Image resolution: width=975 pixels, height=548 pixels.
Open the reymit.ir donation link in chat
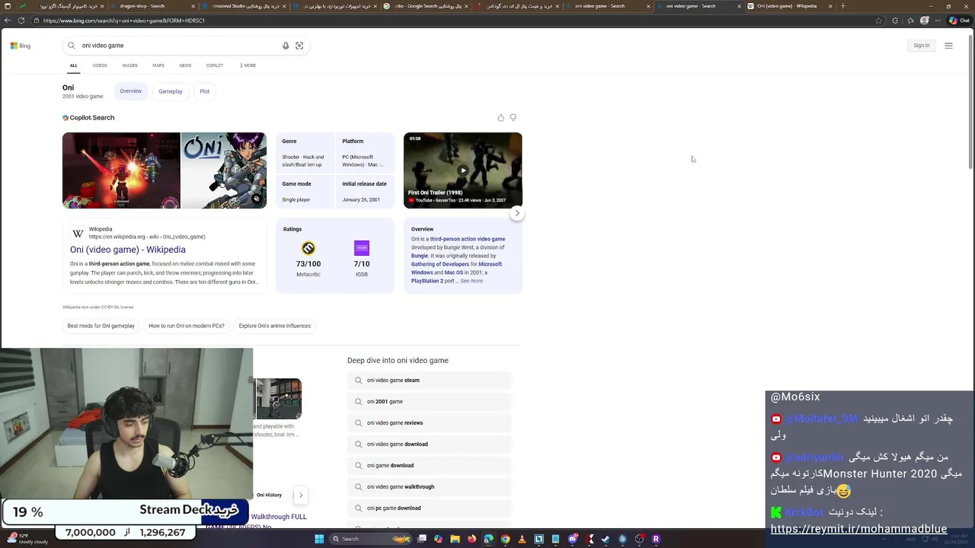click(x=858, y=529)
